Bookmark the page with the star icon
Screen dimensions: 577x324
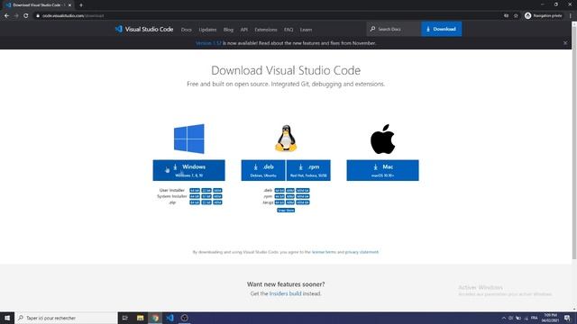point(516,16)
